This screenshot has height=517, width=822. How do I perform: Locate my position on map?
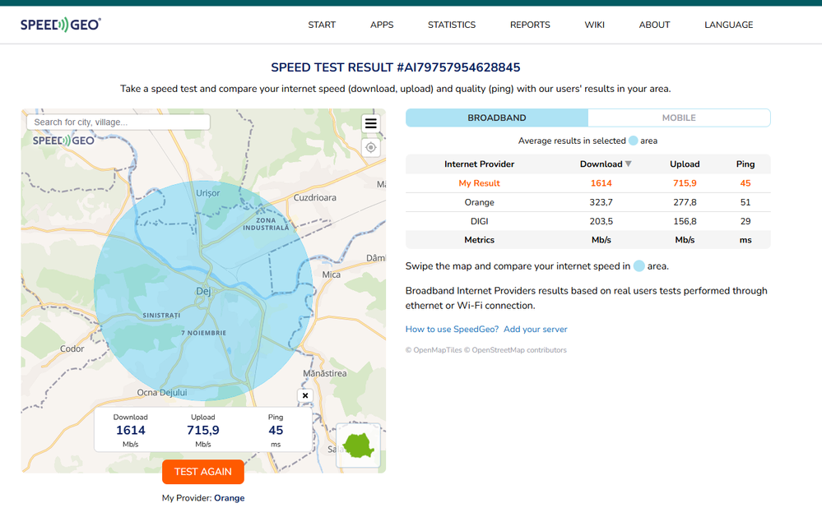(x=370, y=148)
